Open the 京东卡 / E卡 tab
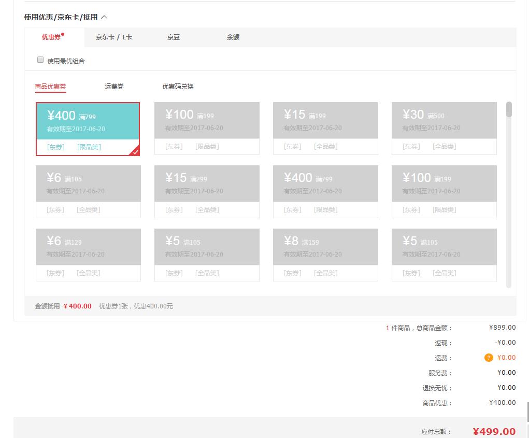This screenshot has height=438, width=529. pyautogui.click(x=113, y=37)
